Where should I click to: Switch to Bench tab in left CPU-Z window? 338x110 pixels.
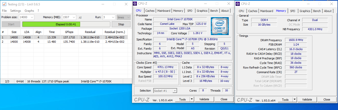pyautogui.click(x=214, y=11)
